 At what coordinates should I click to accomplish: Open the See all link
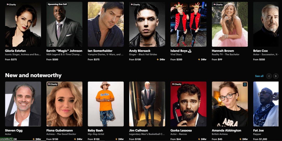[259, 76]
